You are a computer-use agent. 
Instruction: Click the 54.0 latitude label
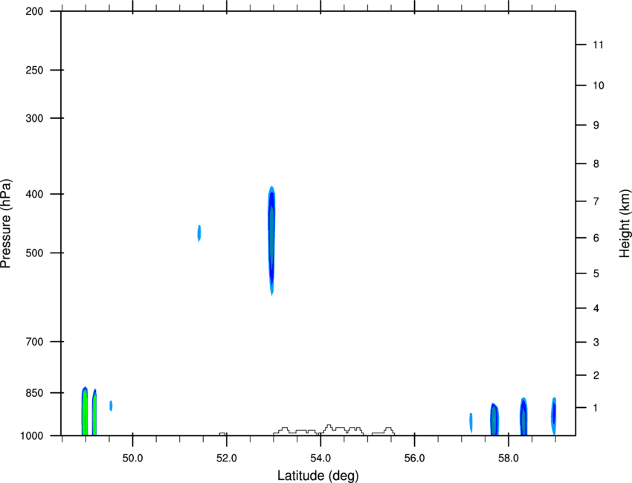pos(320,458)
